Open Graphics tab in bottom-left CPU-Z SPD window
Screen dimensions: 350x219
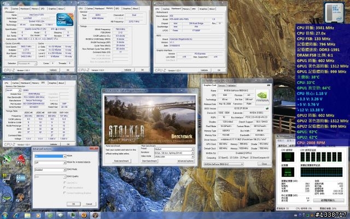[52, 83]
